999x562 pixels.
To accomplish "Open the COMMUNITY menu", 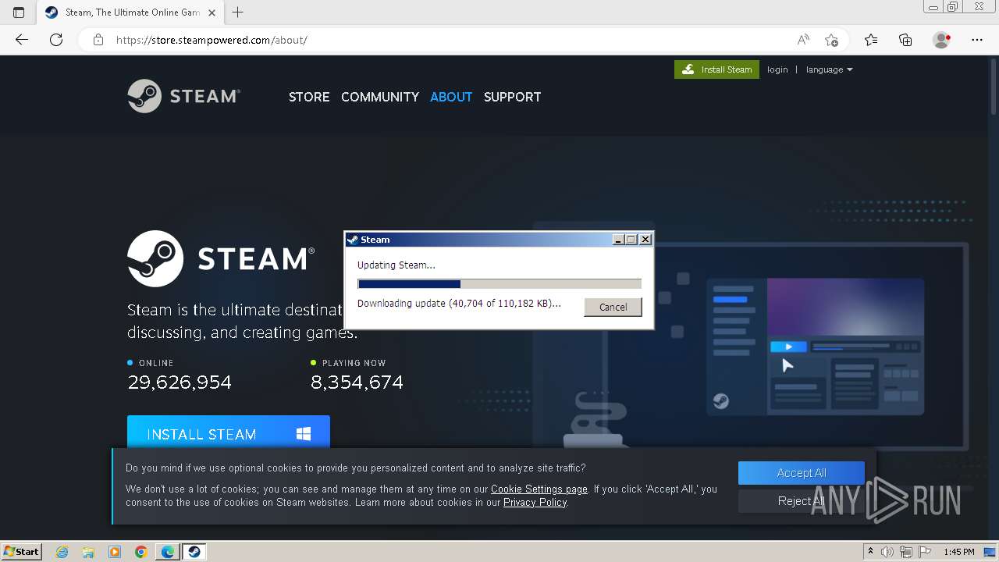I will click(380, 97).
